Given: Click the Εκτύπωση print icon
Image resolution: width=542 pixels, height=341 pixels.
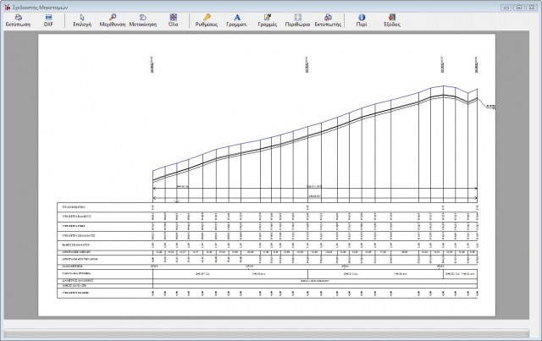Looking at the screenshot, I should (18, 19).
